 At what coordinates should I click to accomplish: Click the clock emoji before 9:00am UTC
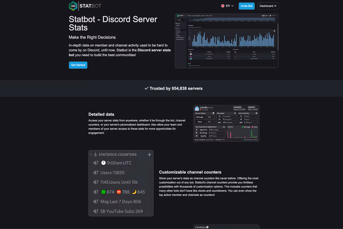coord(103,163)
